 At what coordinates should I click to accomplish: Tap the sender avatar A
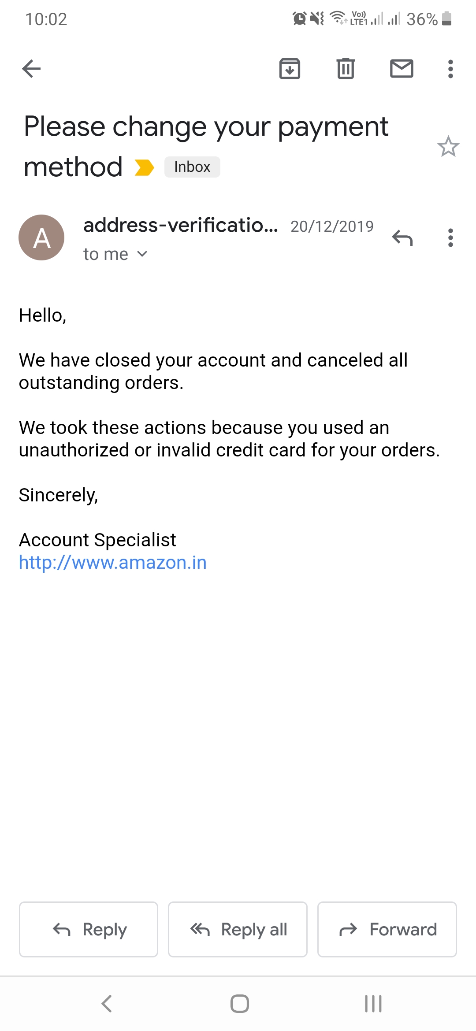pyautogui.click(x=41, y=237)
